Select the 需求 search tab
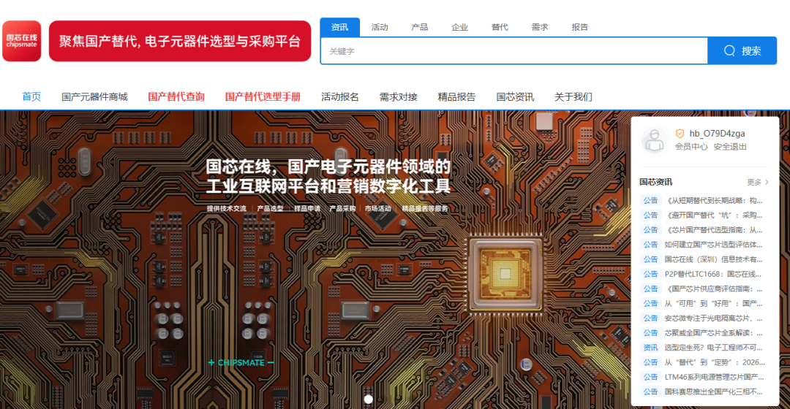Viewport: 790px width, 409px height. [x=540, y=27]
